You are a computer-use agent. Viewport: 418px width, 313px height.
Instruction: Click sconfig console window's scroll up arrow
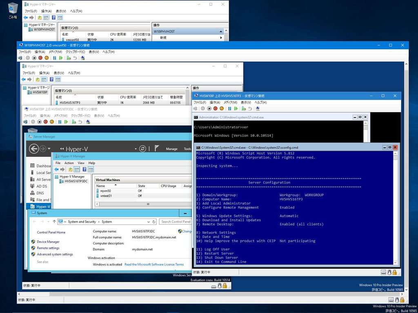[x=396, y=153]
